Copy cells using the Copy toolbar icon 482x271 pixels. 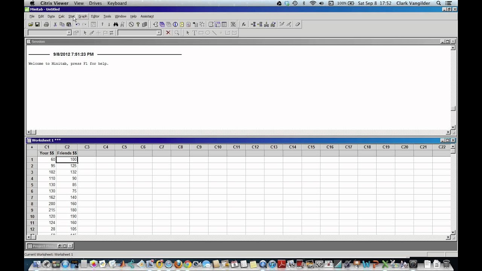tap(62, 24)
